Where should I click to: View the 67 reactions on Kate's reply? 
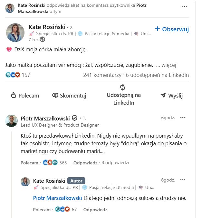click(x=74, y=210)
